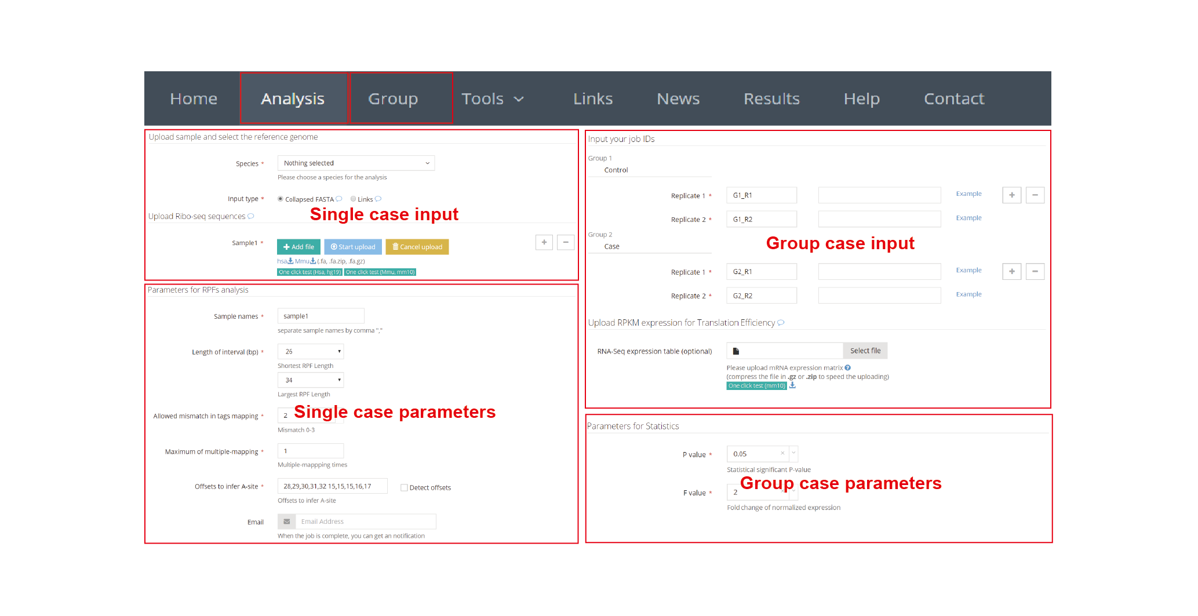Select the Collapsed FASTA radio button

coord(281,199)
